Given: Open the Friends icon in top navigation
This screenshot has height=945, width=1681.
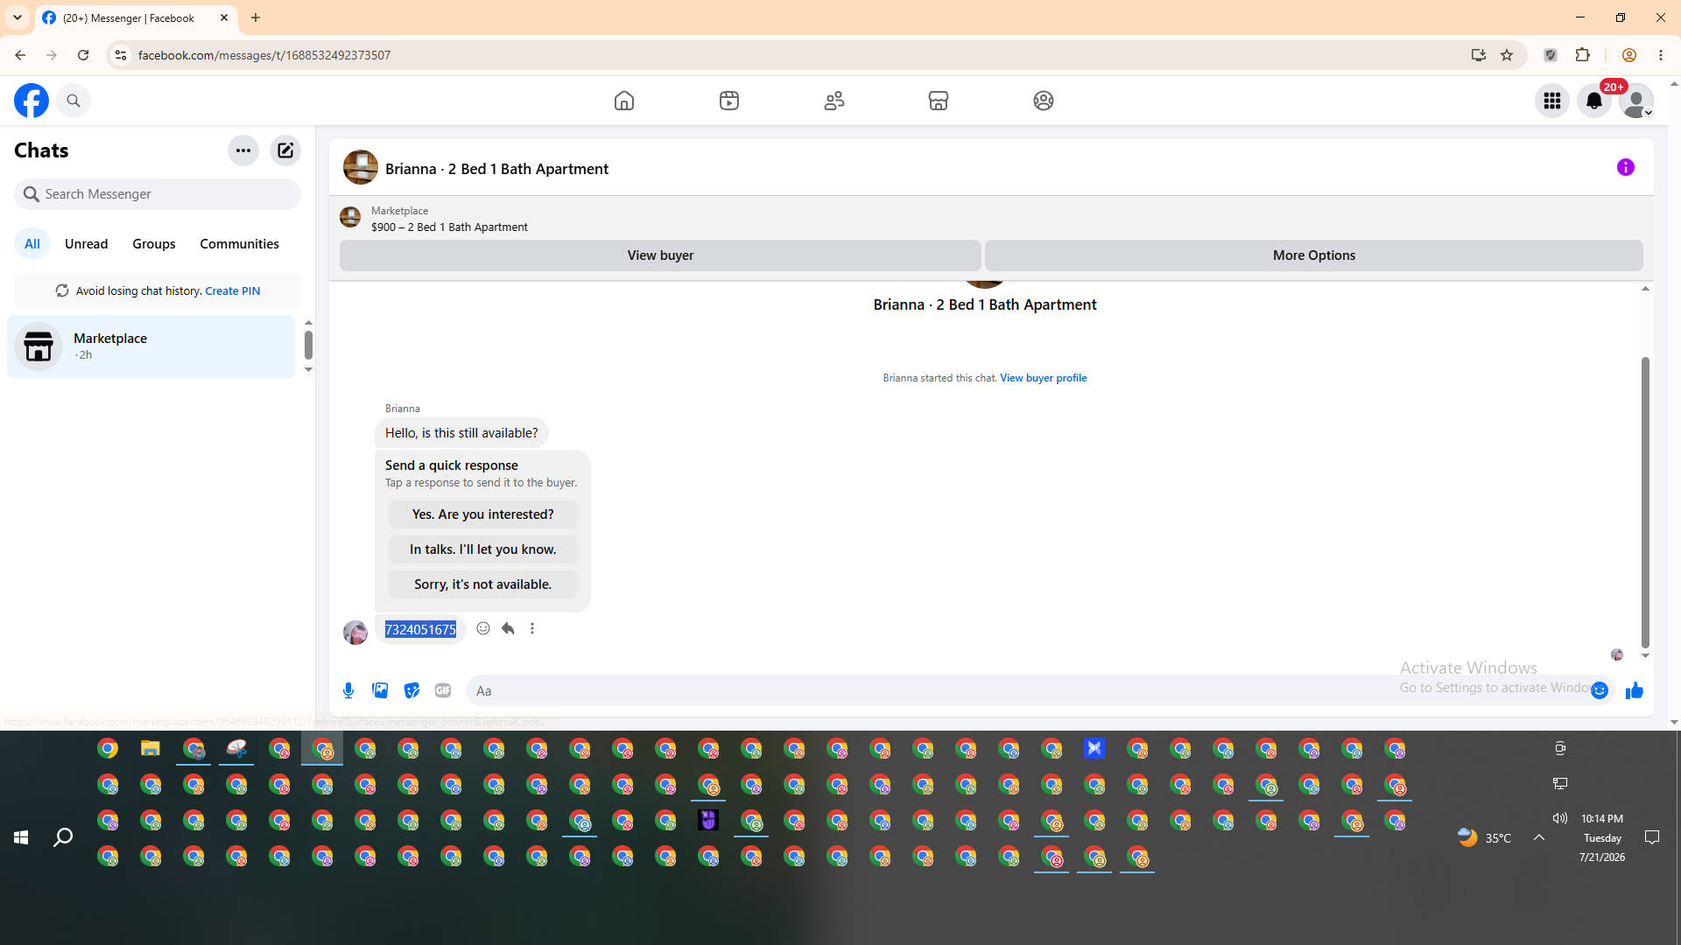Looking at the screenshot, I should [834, 101].
